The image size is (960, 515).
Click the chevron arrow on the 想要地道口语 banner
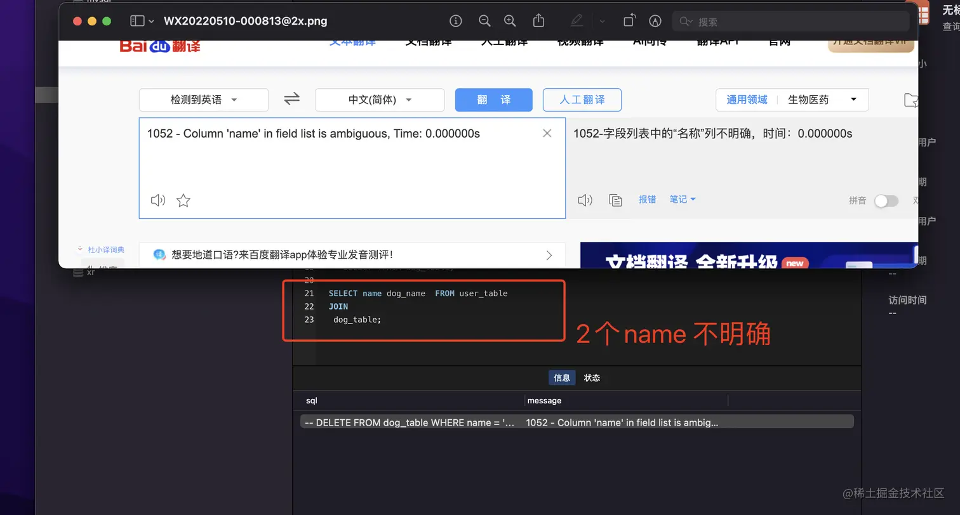tap(549, 255)
